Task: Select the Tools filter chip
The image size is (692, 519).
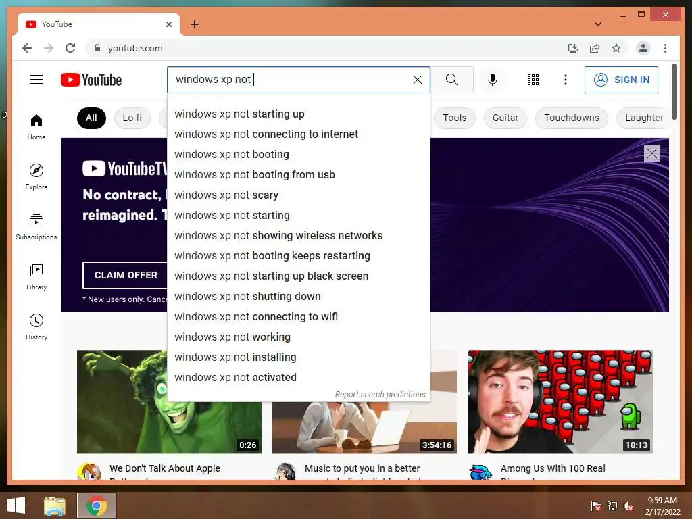Action: click(x=455, y=118)
